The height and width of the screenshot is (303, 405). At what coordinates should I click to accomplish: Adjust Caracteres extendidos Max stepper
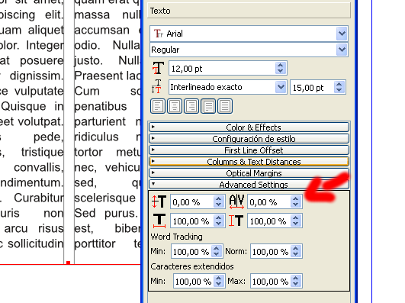[x=296, y=281]
